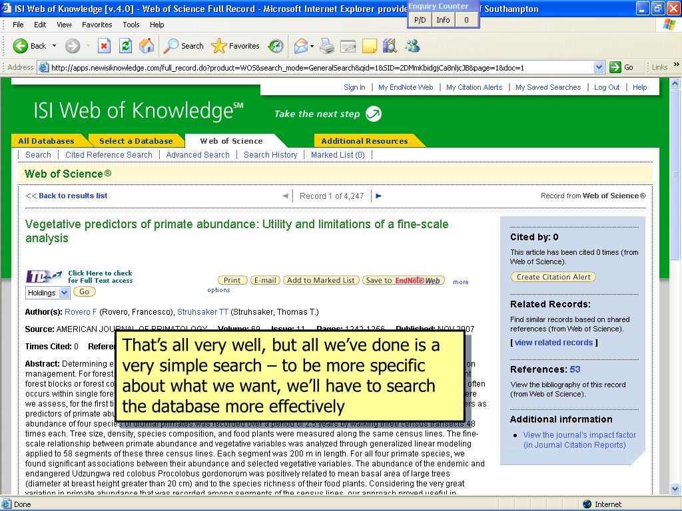Screen dimensions: 682x511
Task: Go to previous record arrow
Action: click(285, 196)
